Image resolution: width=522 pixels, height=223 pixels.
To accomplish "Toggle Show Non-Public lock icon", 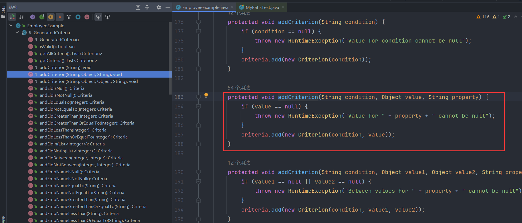I will click(x=60, y=17).
